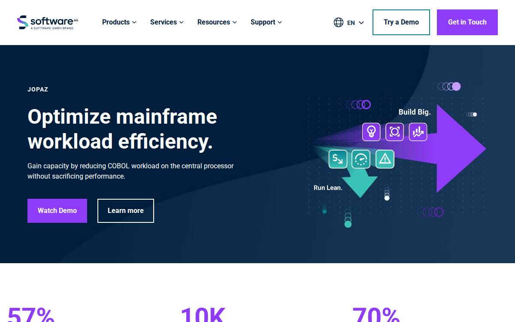
Task: Expand the Products chevron
Action: (134, 22)
